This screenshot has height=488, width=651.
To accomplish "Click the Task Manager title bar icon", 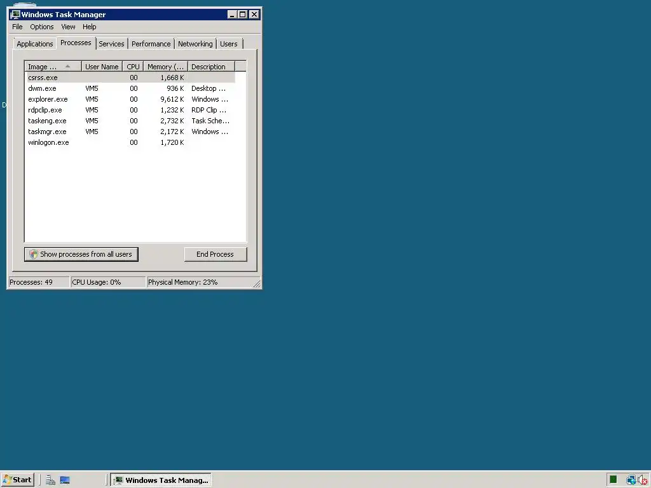I will tap(15, 15).
